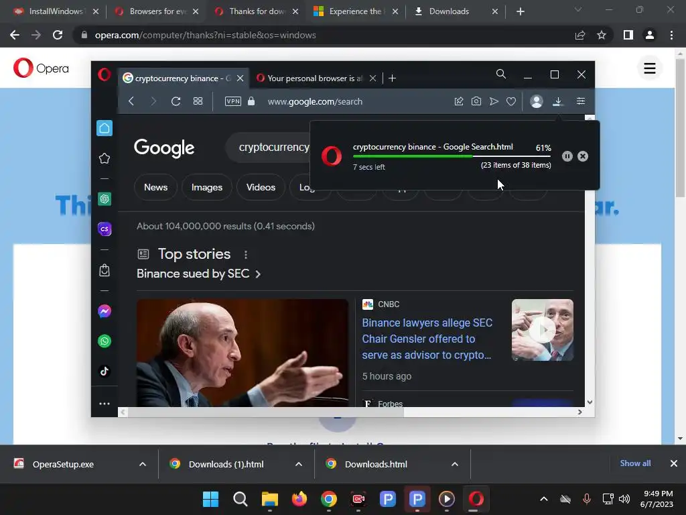
Task: Expand Downloads (1).html download options
Action: [x=299, y=464]
